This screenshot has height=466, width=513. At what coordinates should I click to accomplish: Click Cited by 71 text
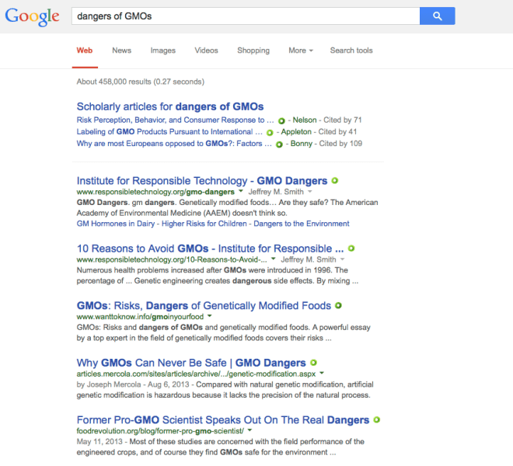343,120
